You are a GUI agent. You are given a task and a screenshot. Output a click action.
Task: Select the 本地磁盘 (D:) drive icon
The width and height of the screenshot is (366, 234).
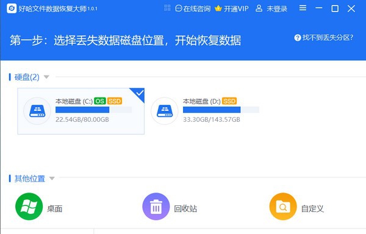click(x=165, y=111)
